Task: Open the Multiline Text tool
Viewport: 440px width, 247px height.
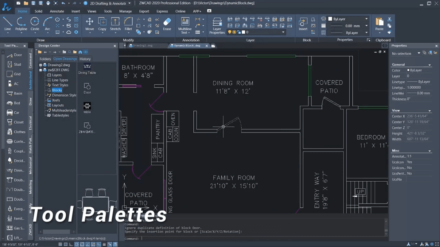Action: coord(185,26)
